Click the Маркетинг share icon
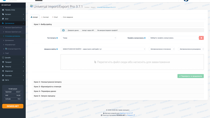The width and height of the screenshot is (210, 118). tap(3, 71)
